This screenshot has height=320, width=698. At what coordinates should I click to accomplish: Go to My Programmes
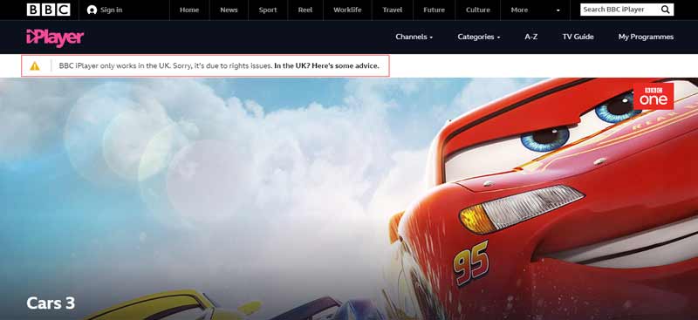[x=646, y=37]
